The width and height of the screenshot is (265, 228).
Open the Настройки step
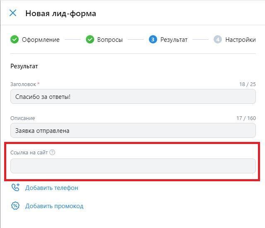tap(241, 40)
